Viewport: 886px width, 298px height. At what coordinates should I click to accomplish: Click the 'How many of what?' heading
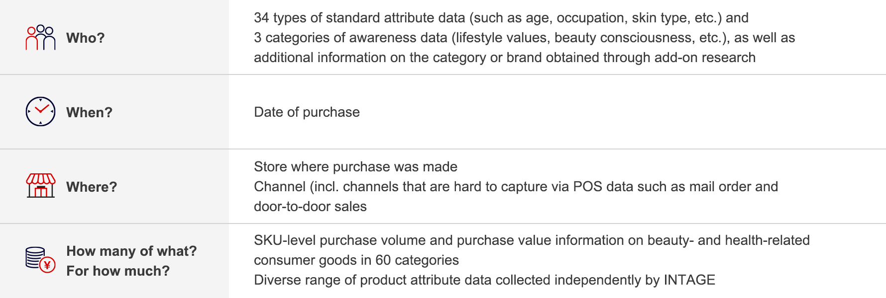(131, 251)
